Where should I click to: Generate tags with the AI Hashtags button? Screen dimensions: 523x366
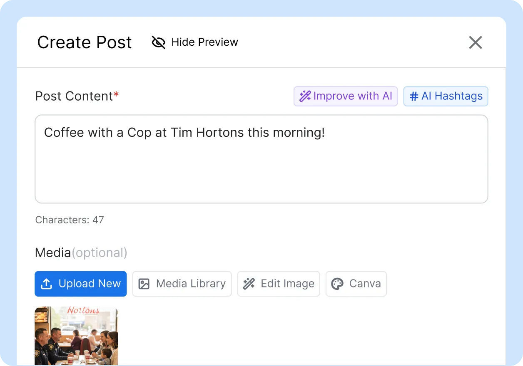point(446,96)
